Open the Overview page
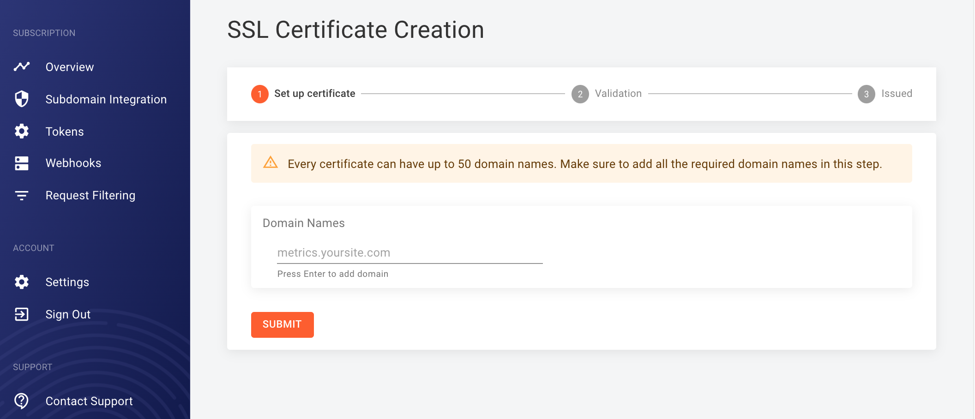This screenshot has height=419, width=975. [70, 67]
